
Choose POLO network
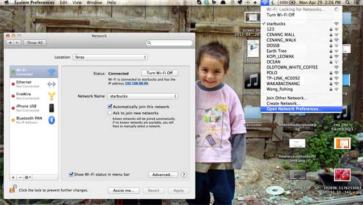(x=301, y=73)
